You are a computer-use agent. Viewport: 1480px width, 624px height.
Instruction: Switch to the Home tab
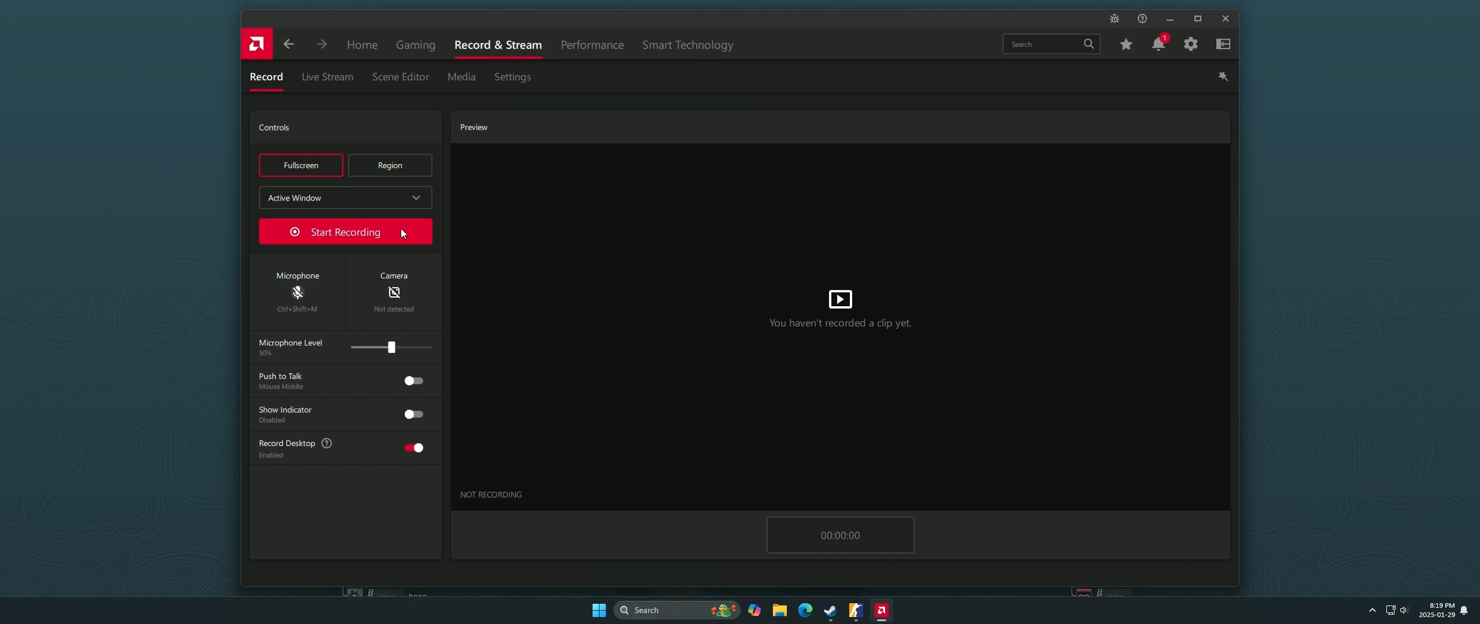pyautogui.click(x=362, y=44)
